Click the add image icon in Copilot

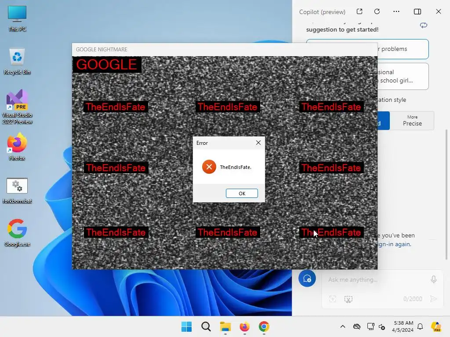tap(332, 299)
